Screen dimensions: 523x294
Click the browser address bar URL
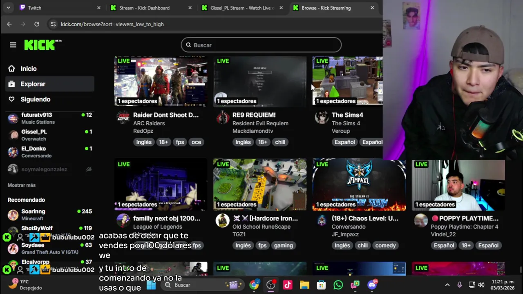(x=112, y=24)
